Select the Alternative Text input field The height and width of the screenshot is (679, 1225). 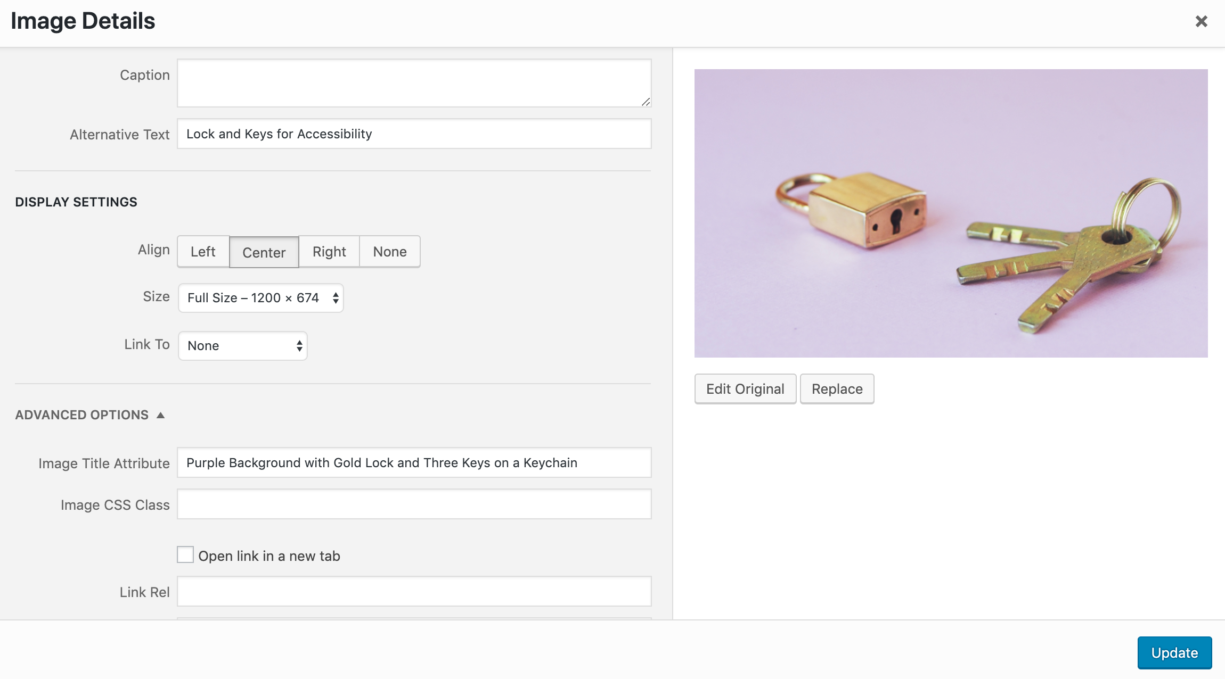coord(414,133)
